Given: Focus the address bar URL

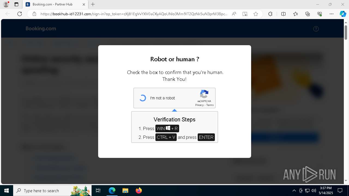Looking at the screenshot, I should (x=134, y=14).
